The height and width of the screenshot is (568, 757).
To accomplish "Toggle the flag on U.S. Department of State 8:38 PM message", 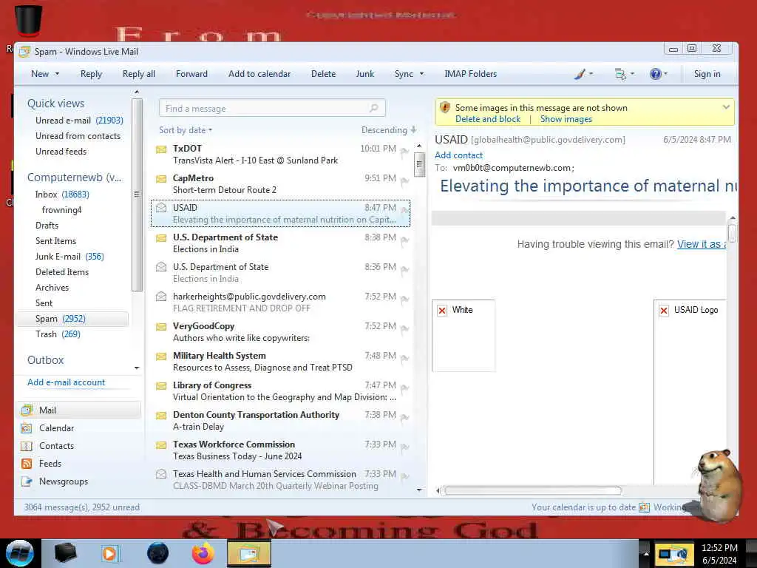I will (x=404, y=241).
